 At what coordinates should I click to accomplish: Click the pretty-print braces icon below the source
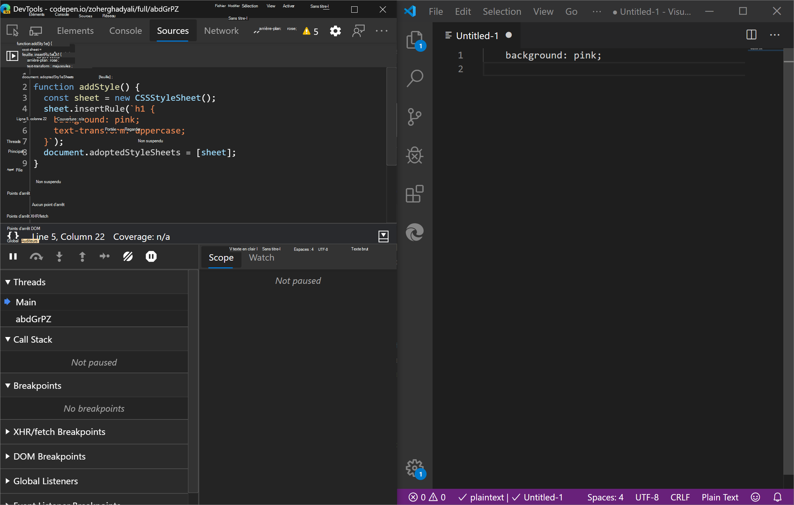tap(13, 236)
